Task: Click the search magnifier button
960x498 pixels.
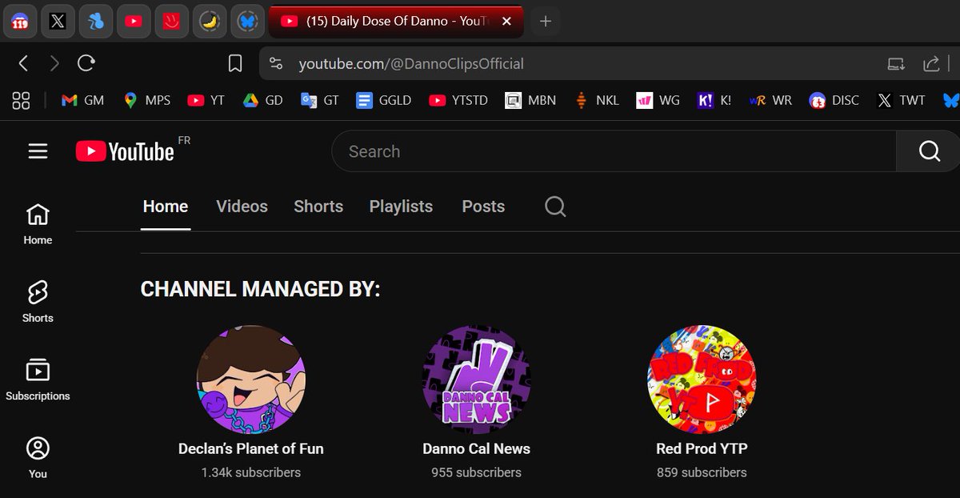Action: (929, 151)
